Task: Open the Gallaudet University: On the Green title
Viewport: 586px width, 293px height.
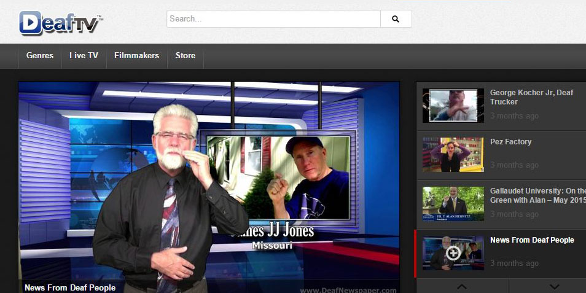Action: pos(538,195)
